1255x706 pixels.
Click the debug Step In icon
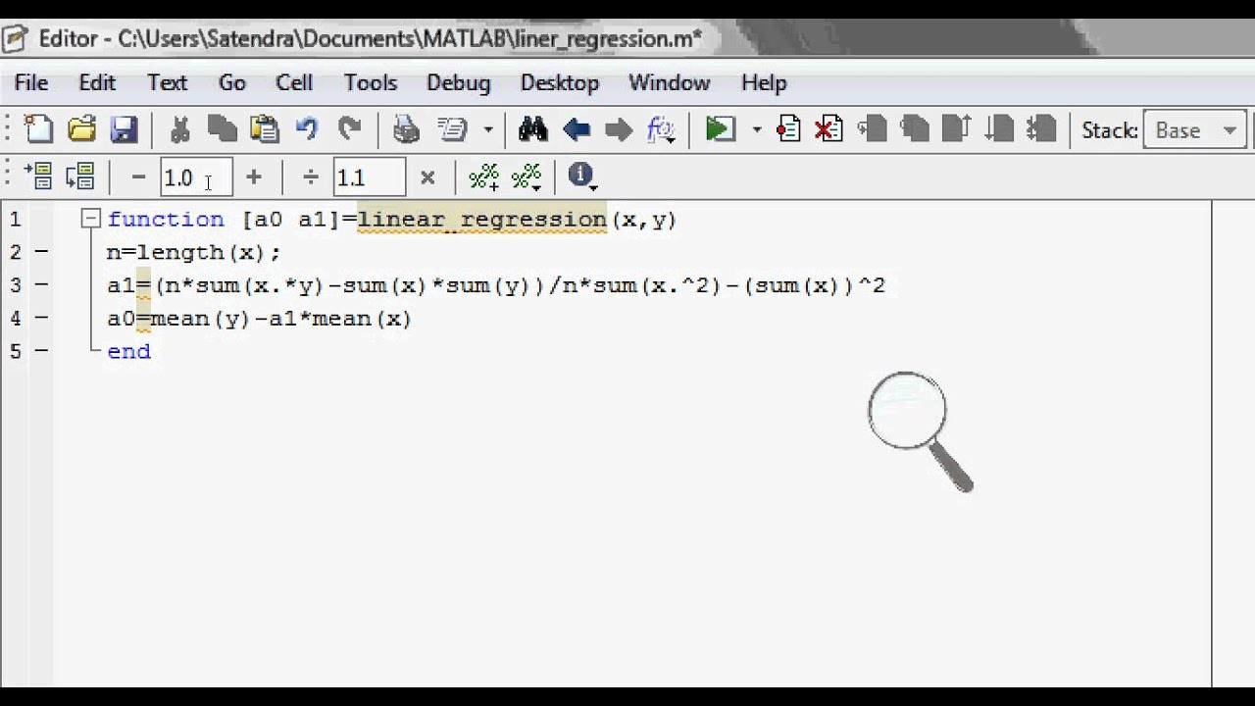914,129
